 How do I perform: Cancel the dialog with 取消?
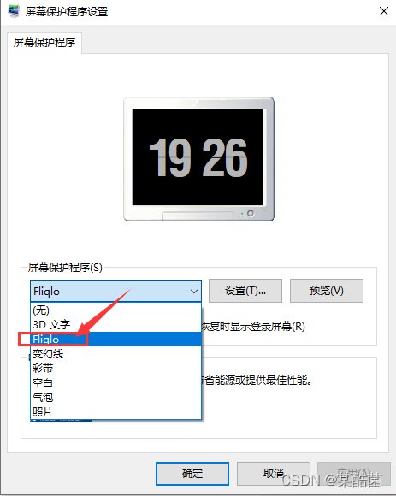click(274, 474)
